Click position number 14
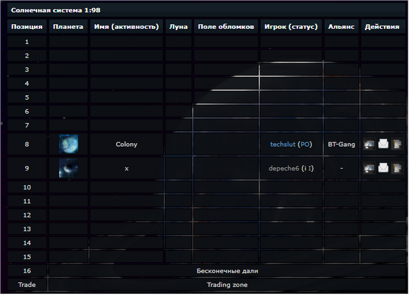Viewport: 409px width, 295px height. click(x=27, y=243)
